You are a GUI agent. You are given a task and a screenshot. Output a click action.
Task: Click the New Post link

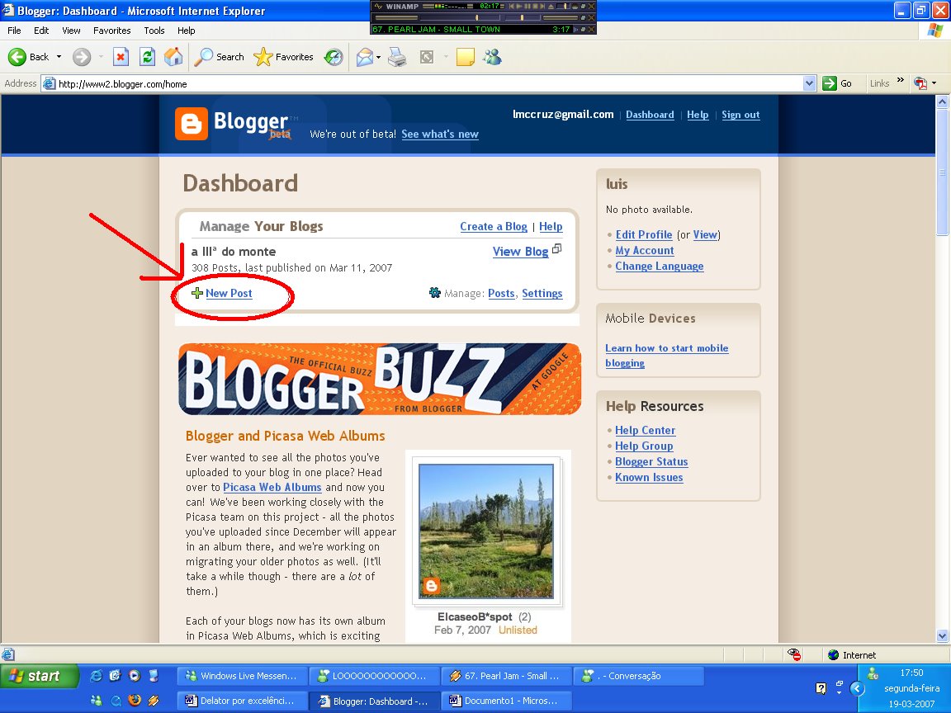229,294
